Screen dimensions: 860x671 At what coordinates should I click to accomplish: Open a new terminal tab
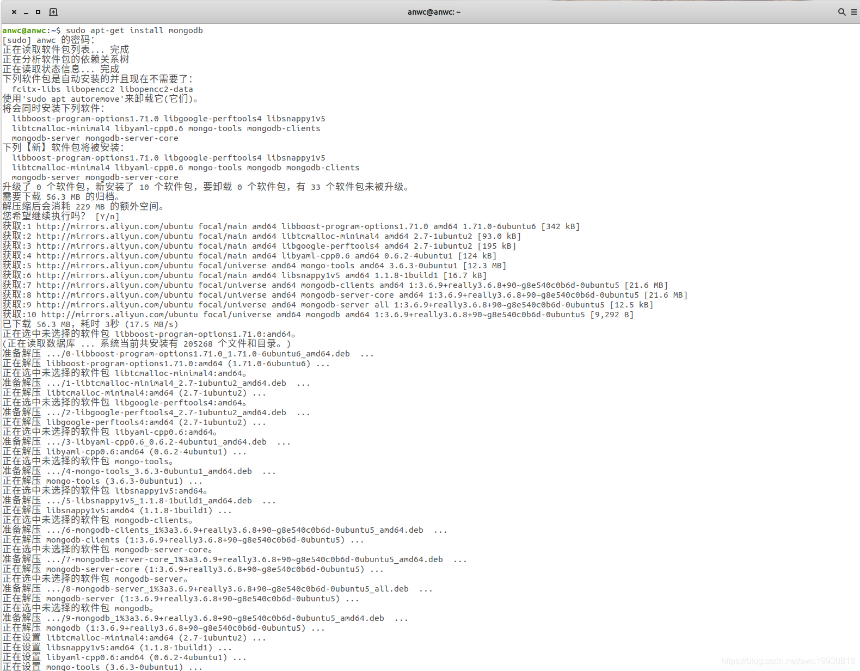[x=53, y=12]
